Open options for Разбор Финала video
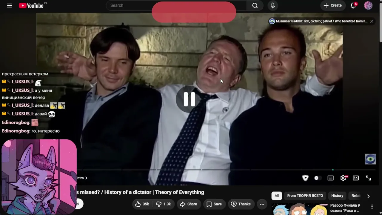The height and width of the screenshot is (215, 382). [x=372, y=207]
